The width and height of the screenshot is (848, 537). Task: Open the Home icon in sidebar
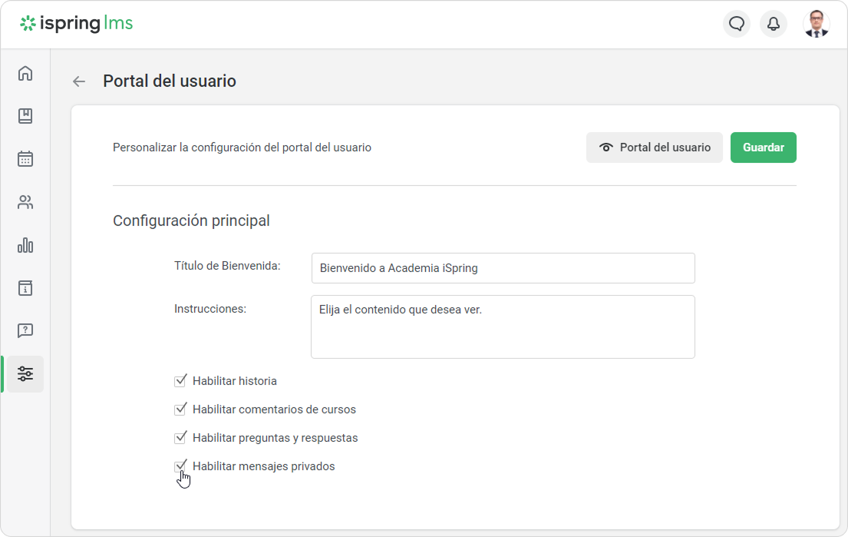click(x=25, y=74)
